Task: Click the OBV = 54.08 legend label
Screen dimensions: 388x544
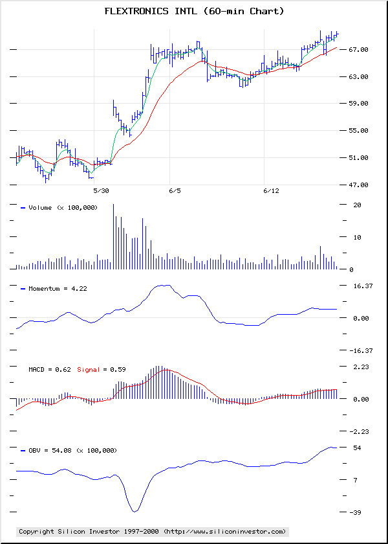Action: [72, 451]
